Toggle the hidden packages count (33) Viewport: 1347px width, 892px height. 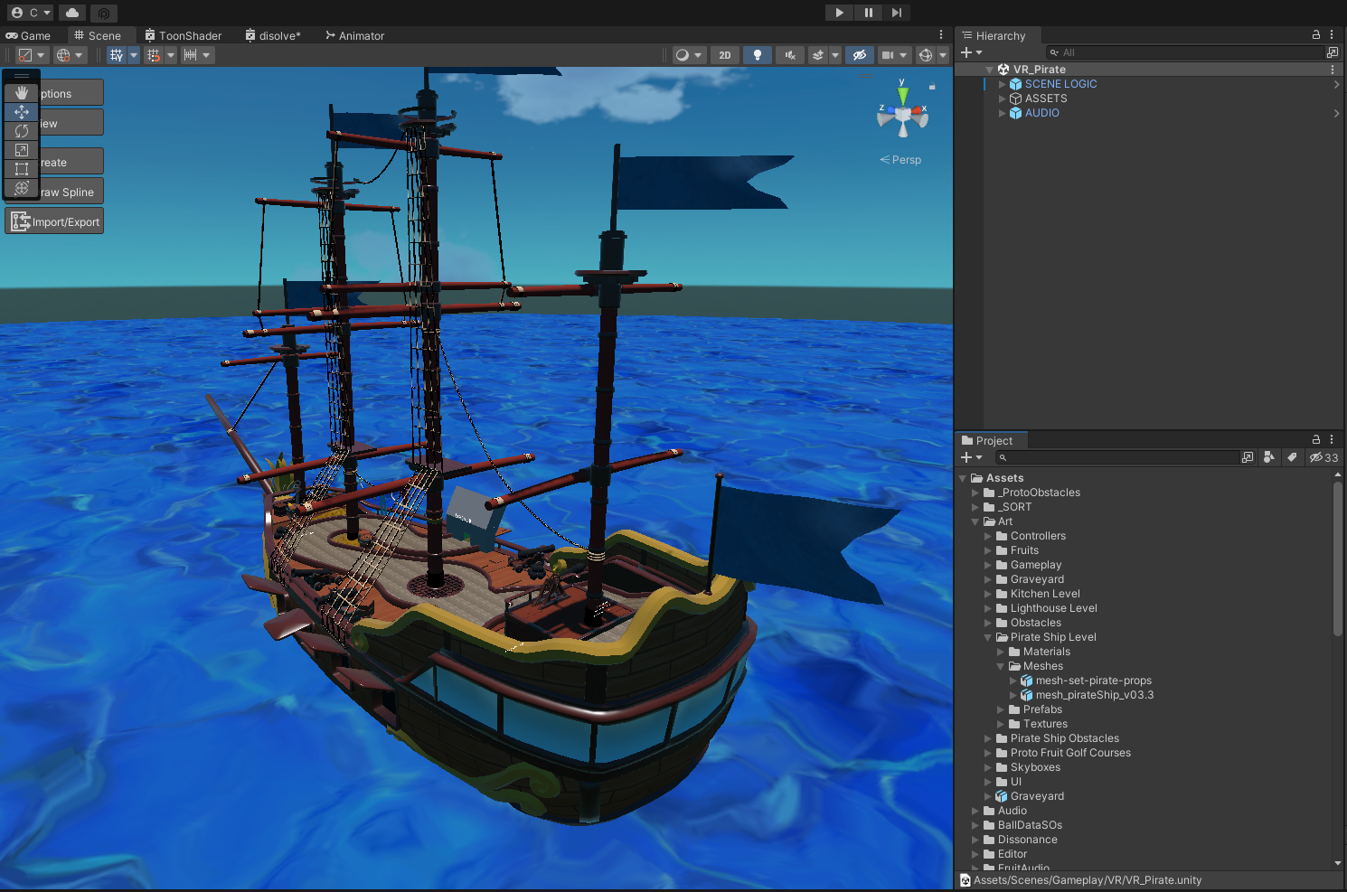(x=1324, y=457)
